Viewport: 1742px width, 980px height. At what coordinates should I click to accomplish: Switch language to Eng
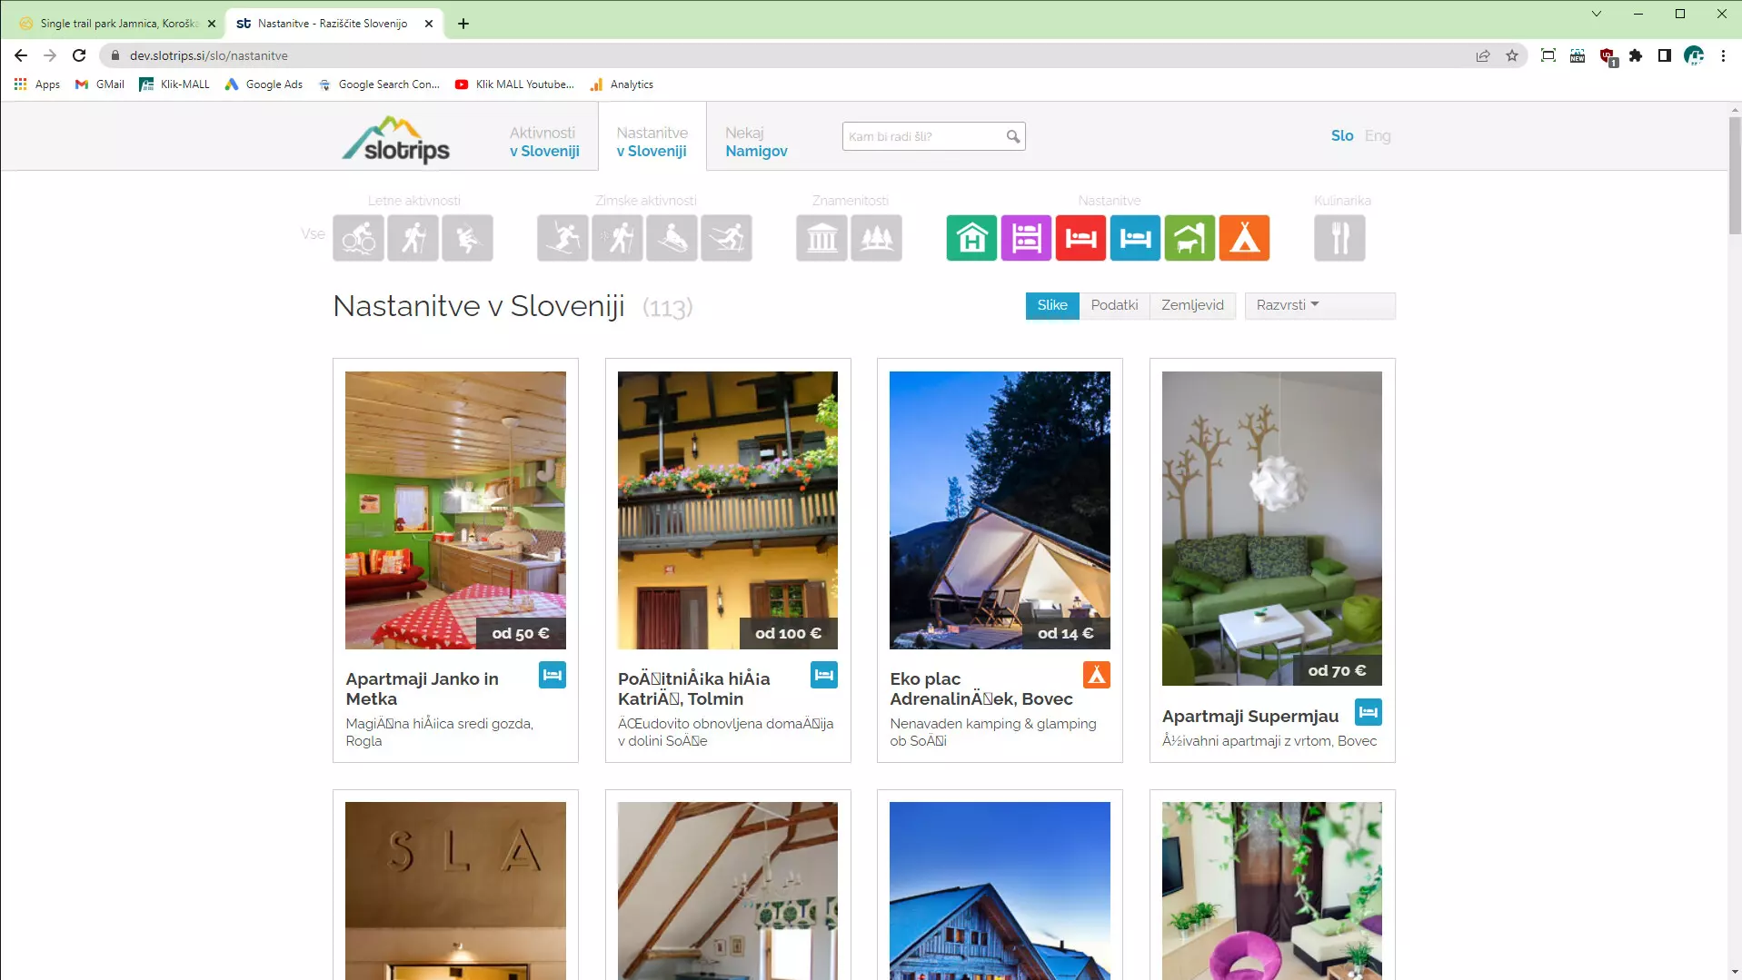[x=1377, y=135]
